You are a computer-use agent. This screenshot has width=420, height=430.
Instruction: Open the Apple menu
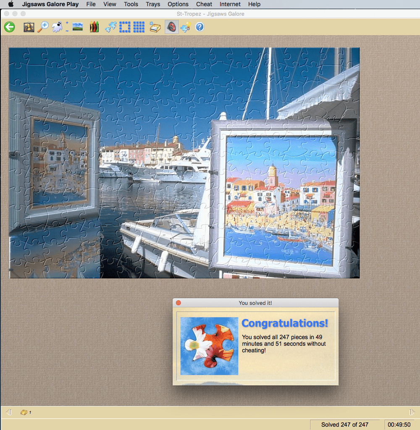tap(11, 4)
